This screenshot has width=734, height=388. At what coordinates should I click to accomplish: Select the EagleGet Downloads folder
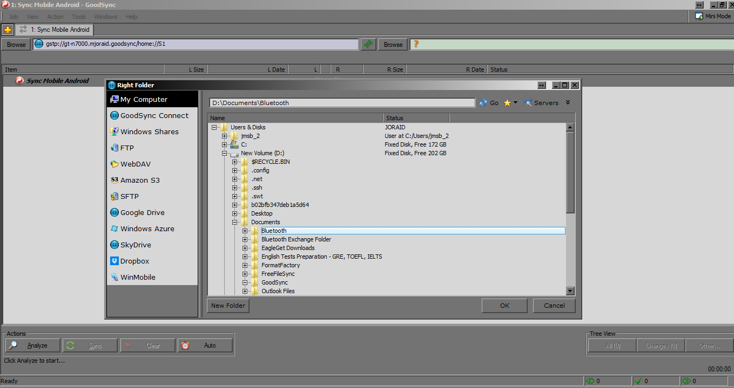click(x=288, y=248)
